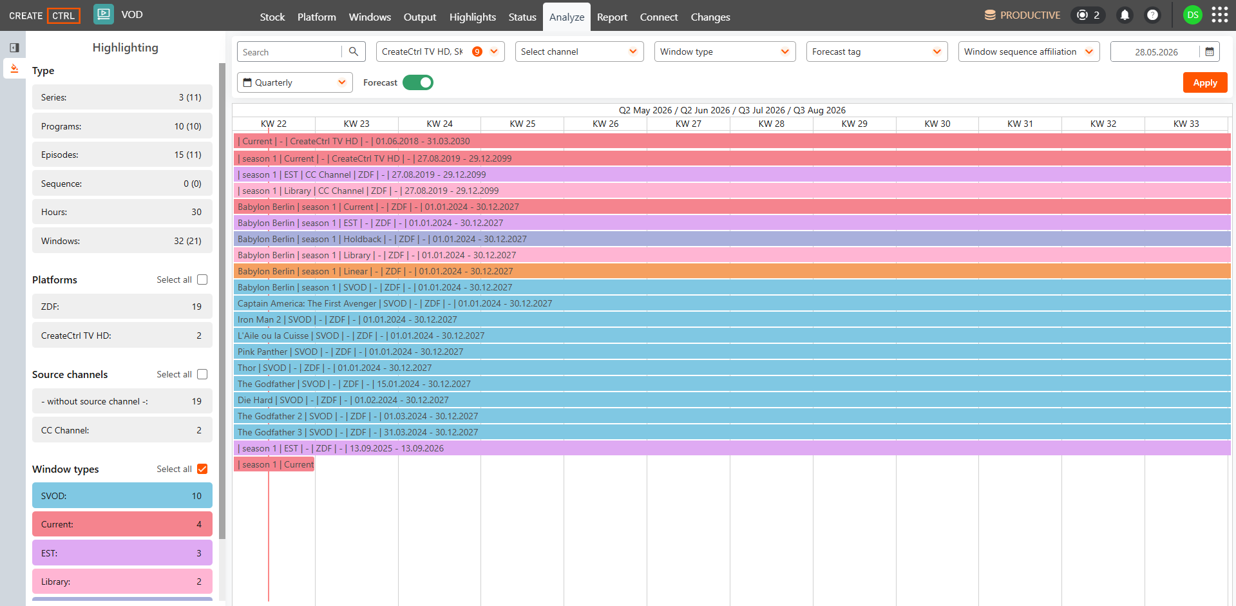Click the 9 selected platforms badge

click(477, 52)
